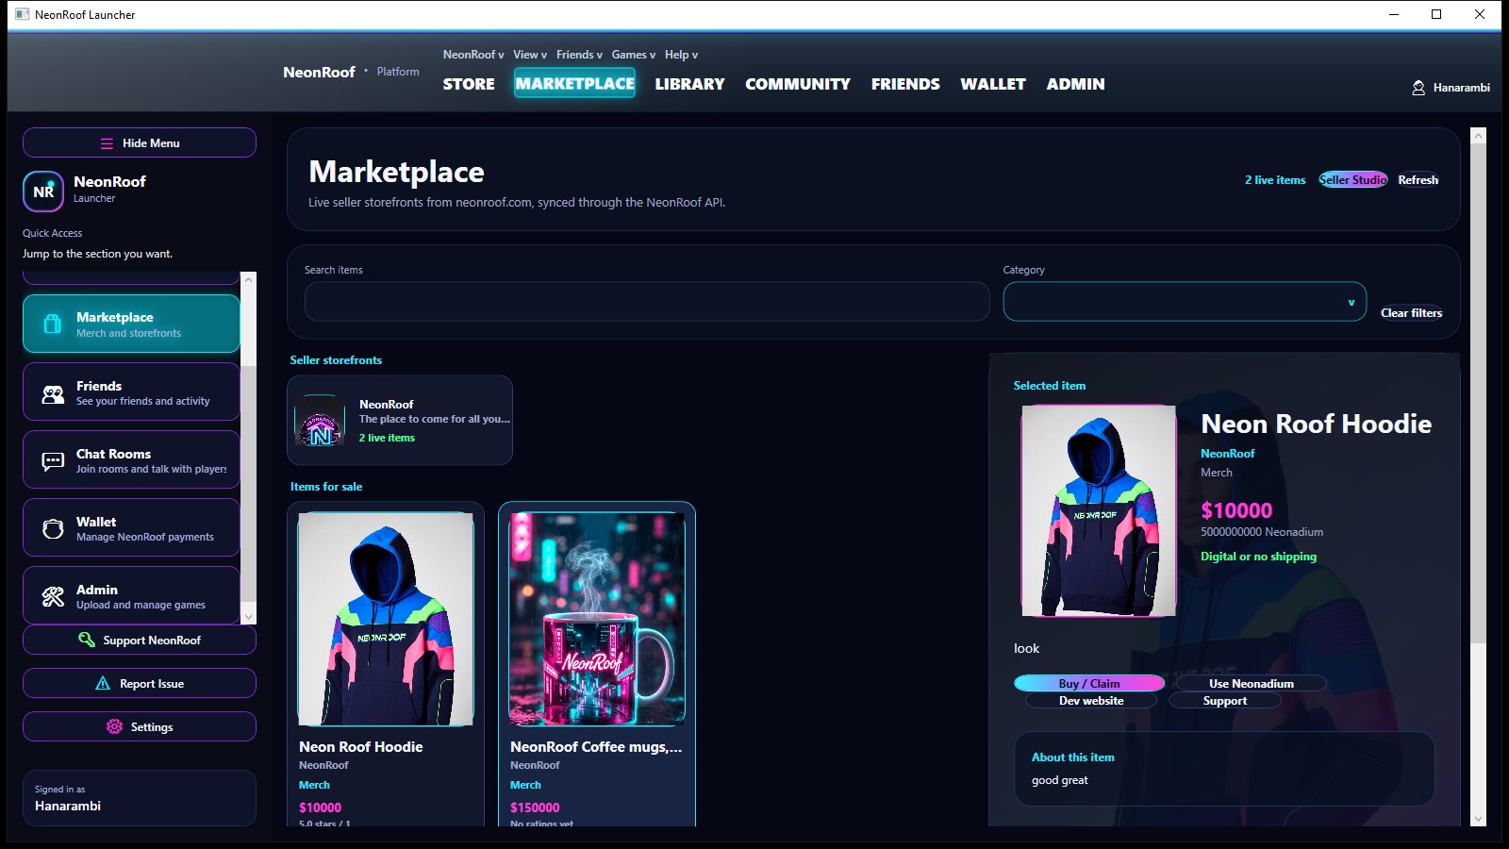Open the Dev website link
Image resolution: width=1509 pixels, height=849 pixels.
pyautogui.click(x=1091, y=701)
